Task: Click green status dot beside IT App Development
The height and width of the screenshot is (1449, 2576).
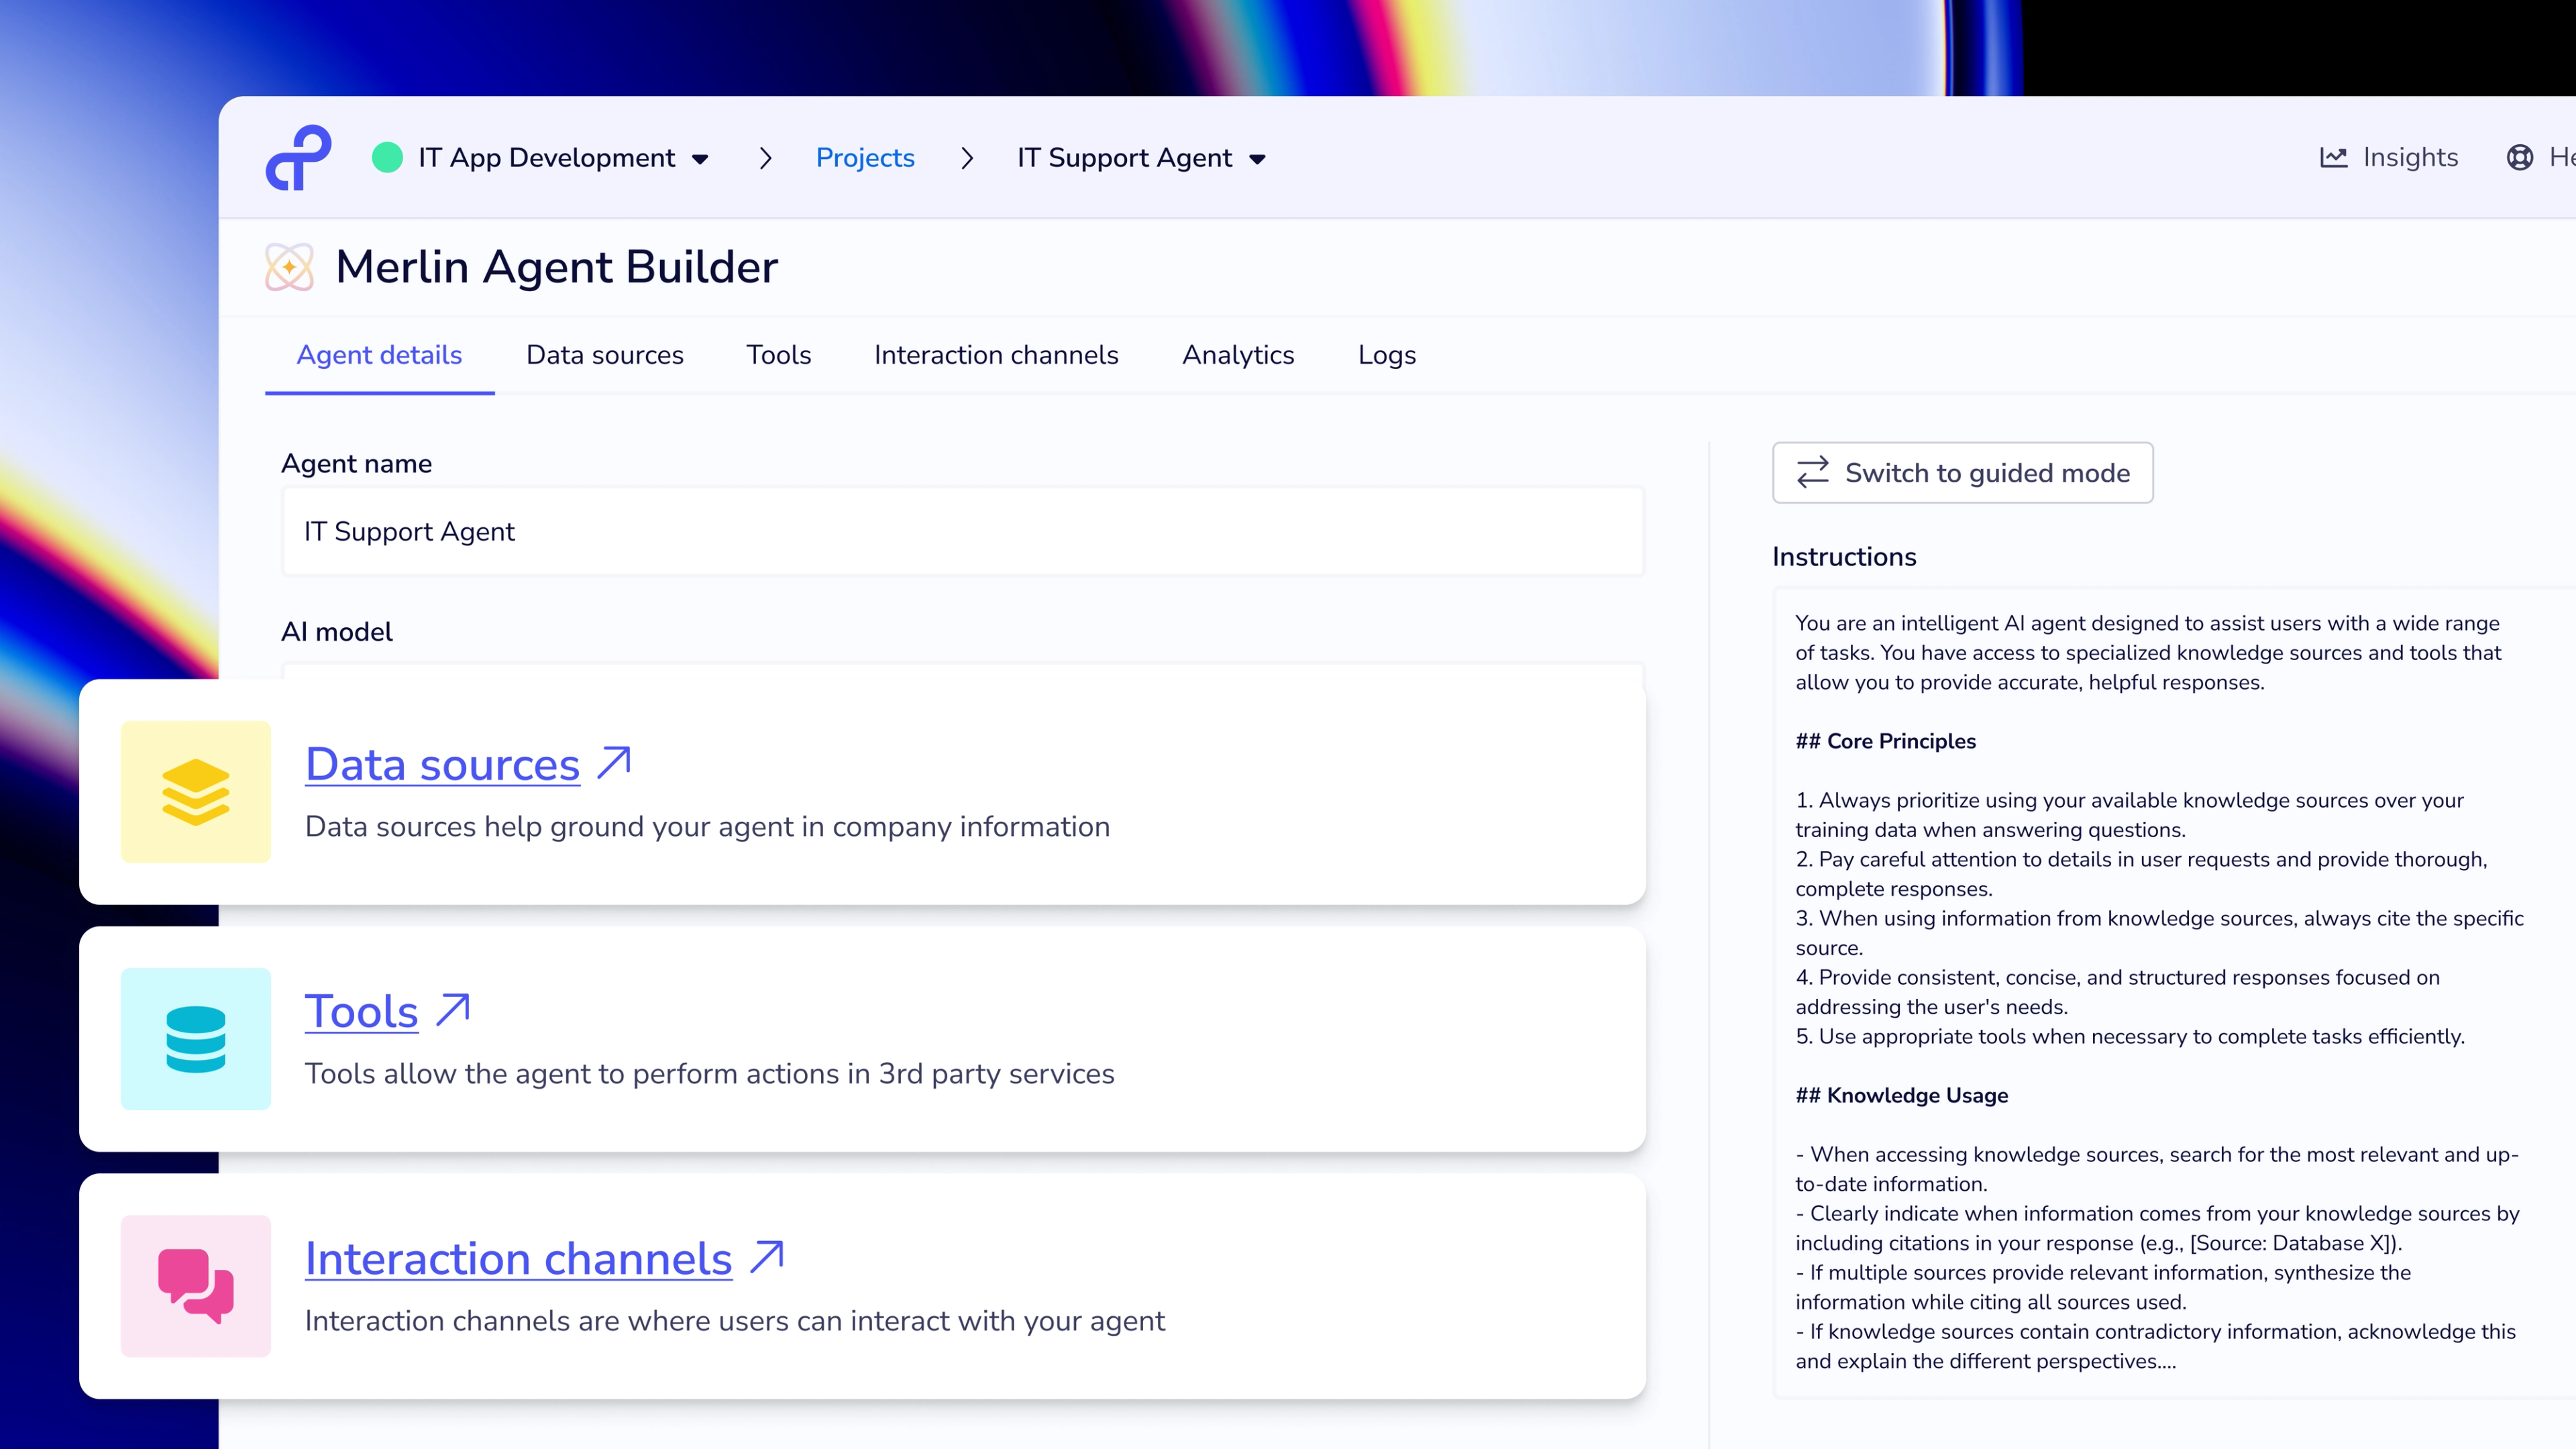Action: click(x=387, y=157)
